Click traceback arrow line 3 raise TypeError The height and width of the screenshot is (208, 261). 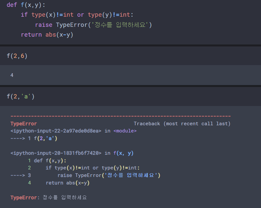tap(85, 175)
